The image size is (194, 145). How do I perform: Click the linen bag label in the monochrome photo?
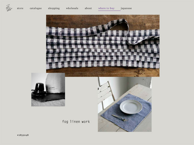coord(53,88)
